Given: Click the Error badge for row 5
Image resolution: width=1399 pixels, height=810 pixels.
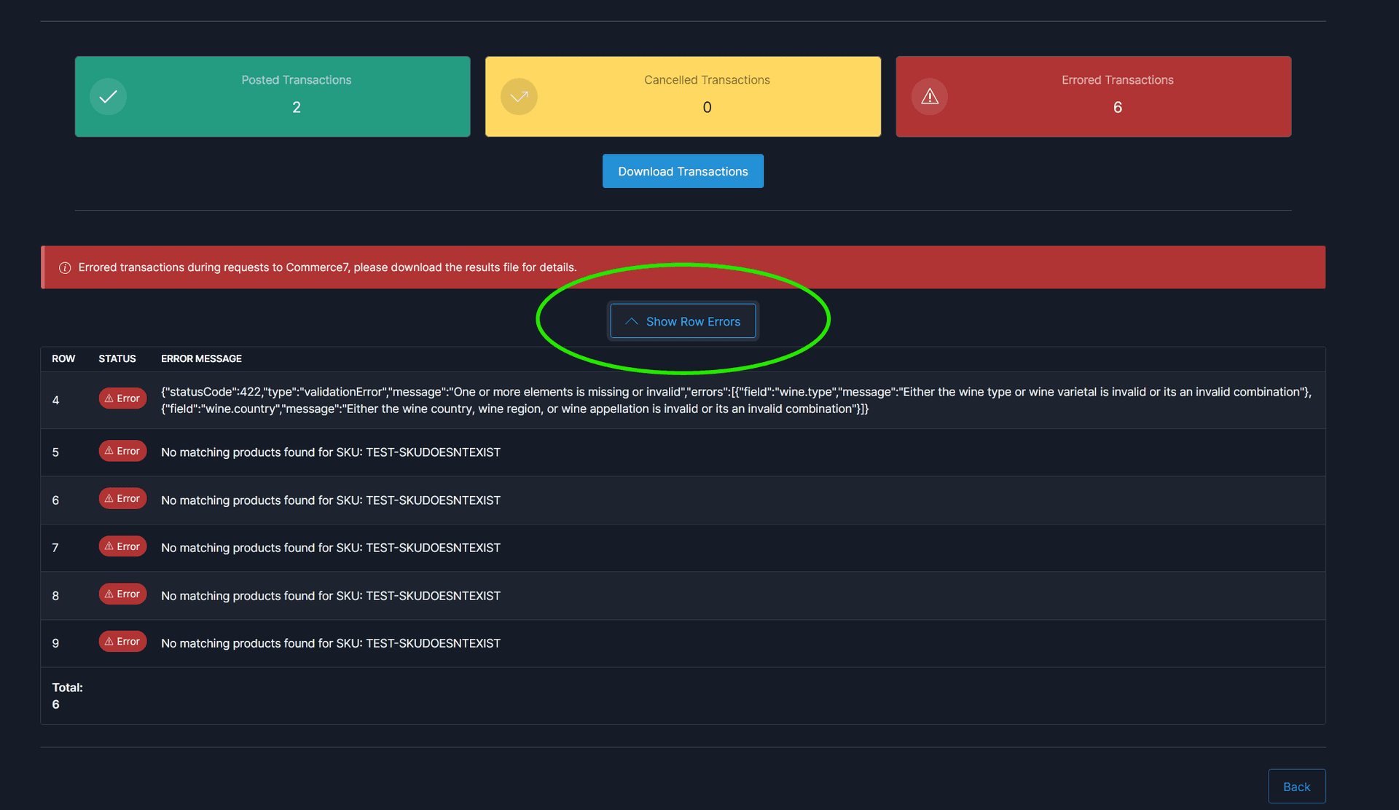Looking at the screenshot, I should click(x=122, y=451).
